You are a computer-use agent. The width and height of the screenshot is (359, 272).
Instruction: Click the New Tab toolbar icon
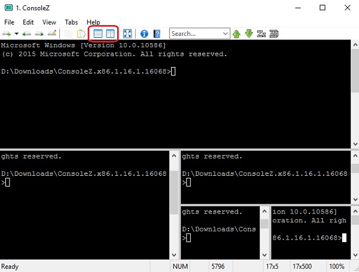(7, 34)
